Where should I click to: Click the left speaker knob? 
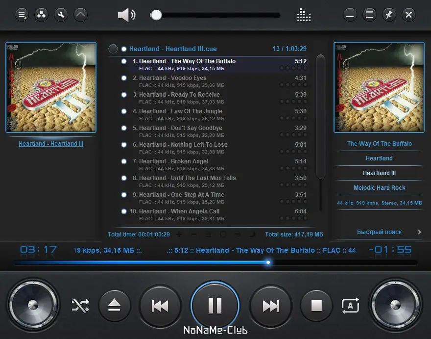click(x=33, y=305)
